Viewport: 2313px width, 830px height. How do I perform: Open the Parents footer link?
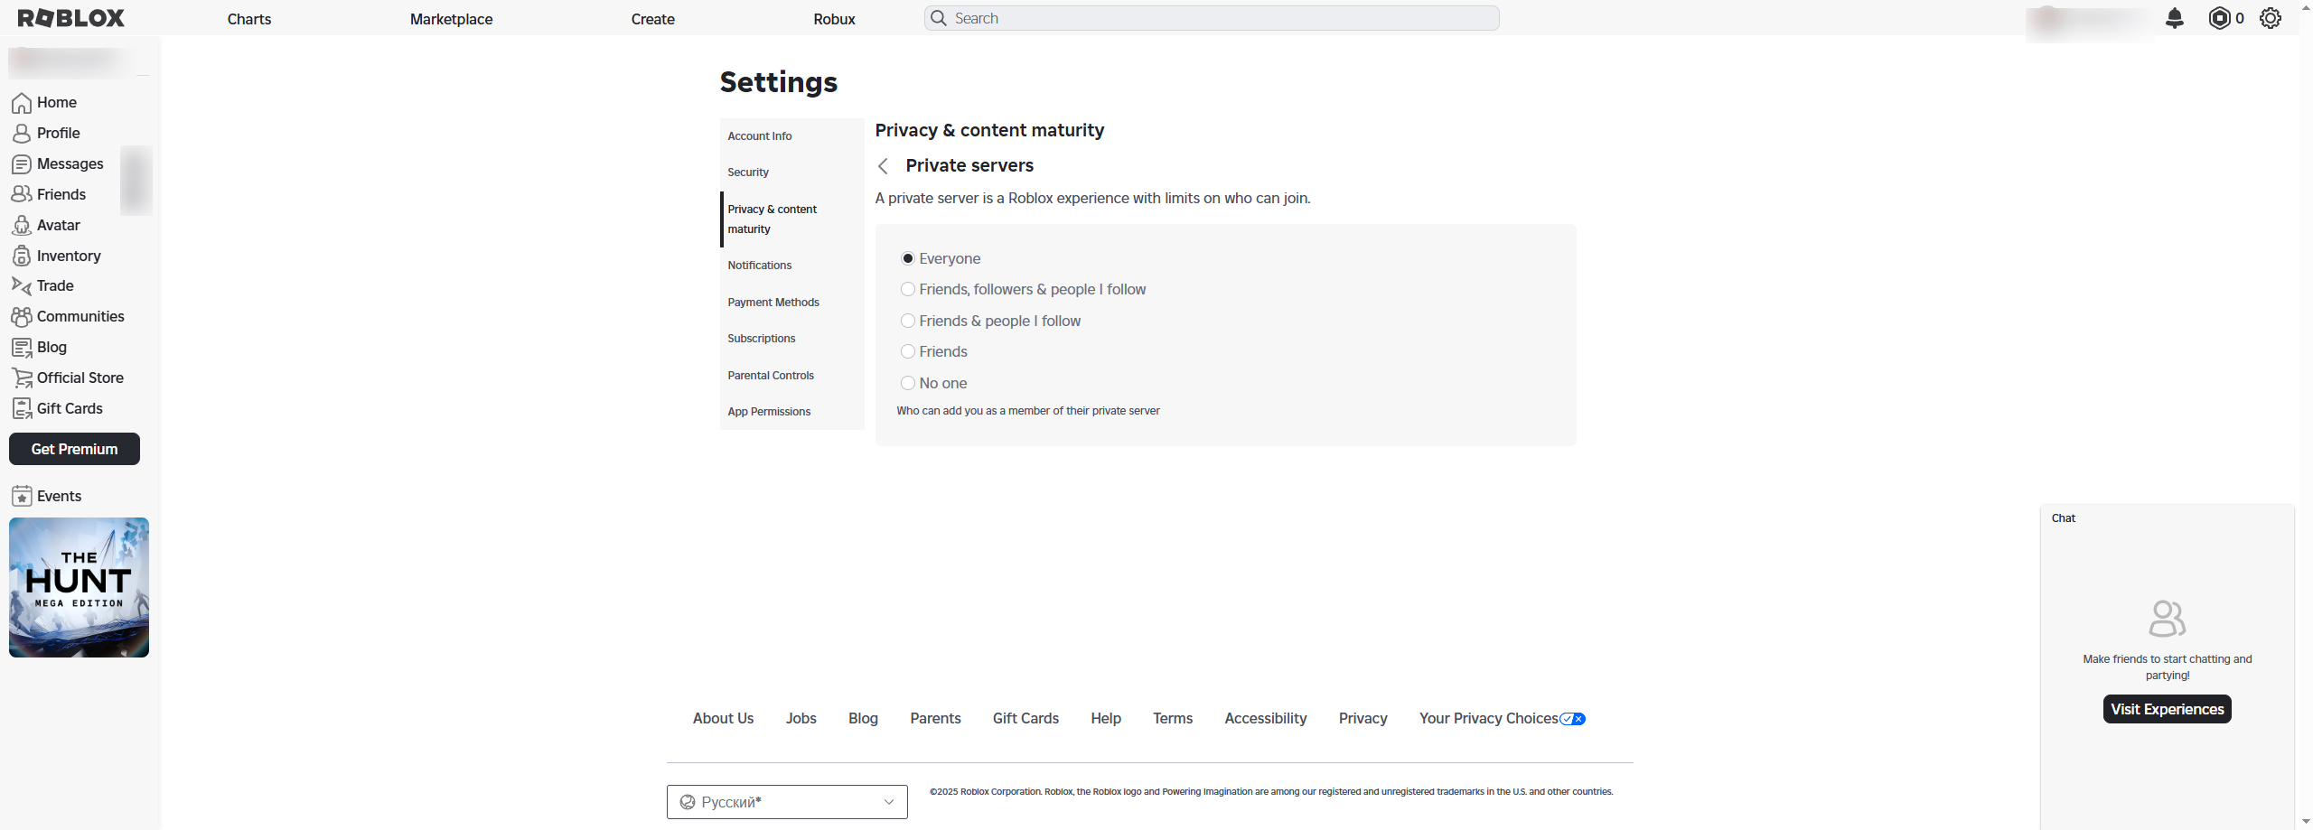tap(935, 719)
